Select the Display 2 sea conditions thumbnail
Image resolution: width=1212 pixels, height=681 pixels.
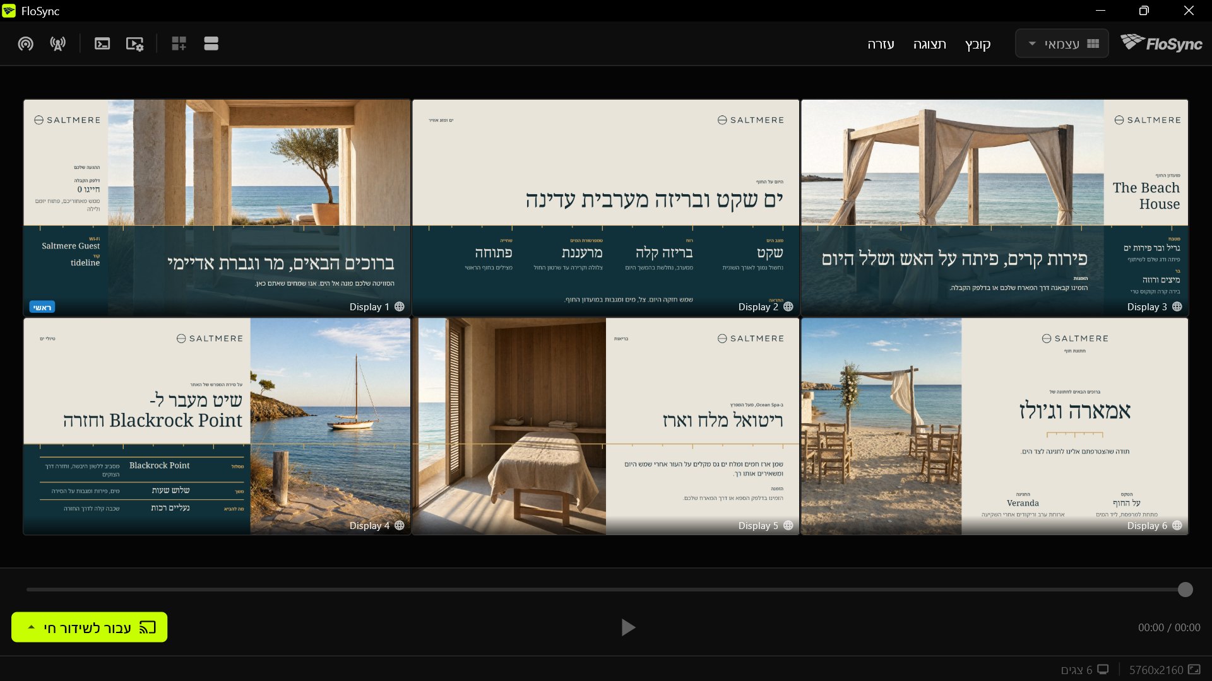pyautogui.click(x=606, y=207)
